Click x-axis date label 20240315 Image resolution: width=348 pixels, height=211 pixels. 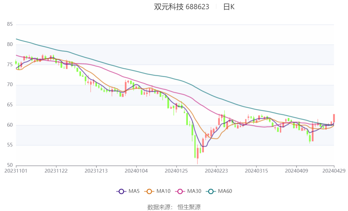[x=256, y=171]
